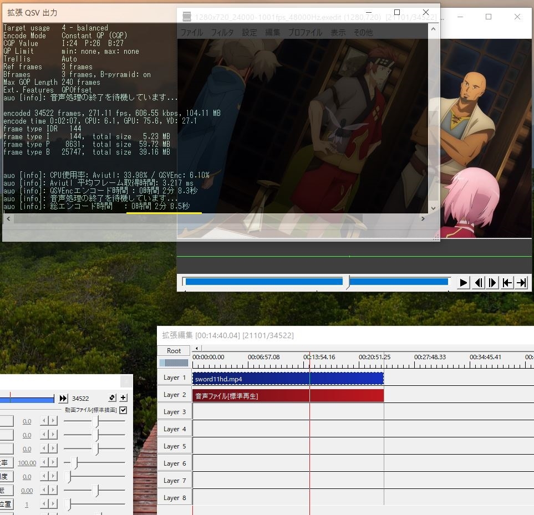Jump to object end frame 34522
This screenshot has width=534, height=515.
tap(63, 398)
